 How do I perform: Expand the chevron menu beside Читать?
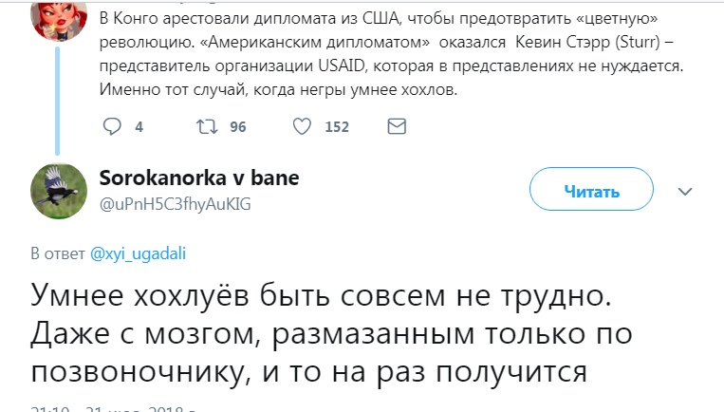686,191
